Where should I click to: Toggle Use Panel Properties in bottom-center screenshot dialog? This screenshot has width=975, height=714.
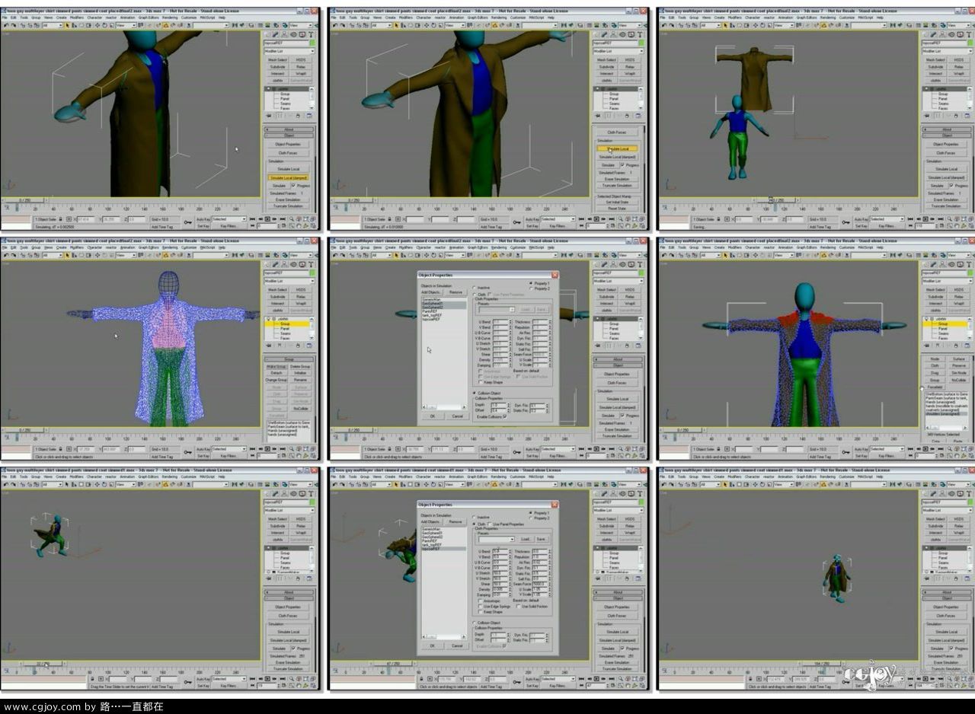click(x=490, y=524)
